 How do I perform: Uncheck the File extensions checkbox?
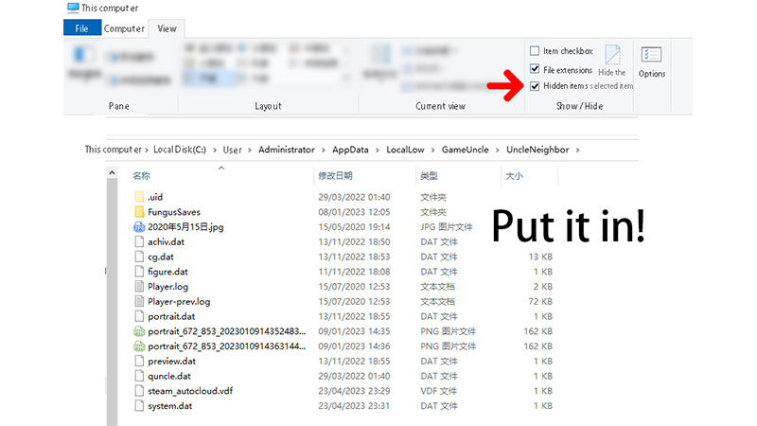(535, 68)
